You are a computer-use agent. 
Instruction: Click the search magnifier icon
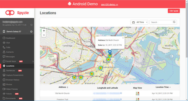pyautogui.click(x=174, y=22)
